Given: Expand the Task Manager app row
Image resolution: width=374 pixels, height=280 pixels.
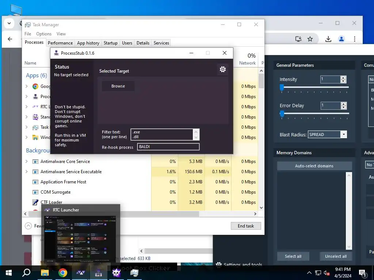Looking at the screenshot, I should 26,127.
